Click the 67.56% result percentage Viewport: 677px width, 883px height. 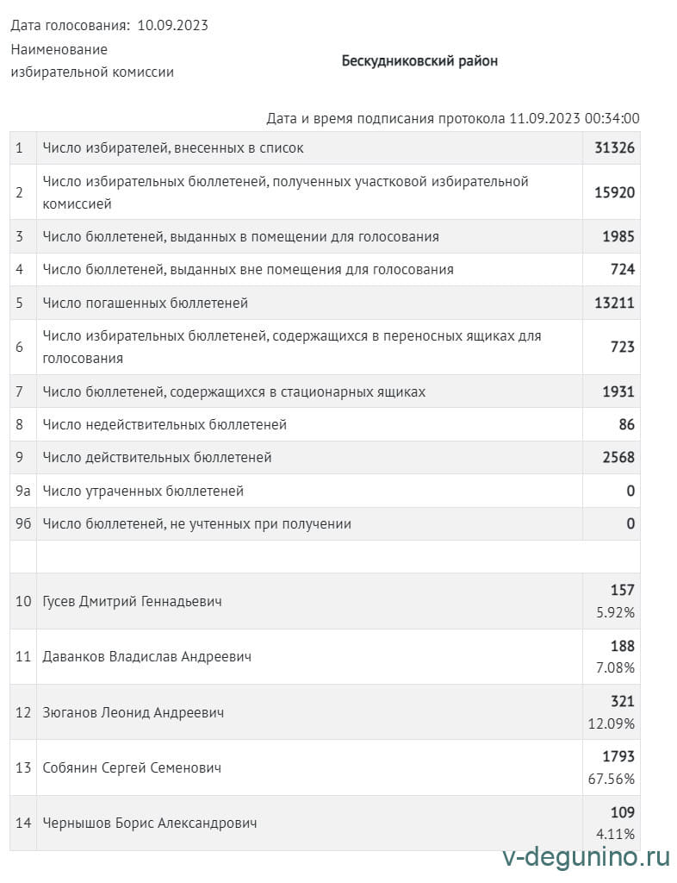[x=612, y=779]
